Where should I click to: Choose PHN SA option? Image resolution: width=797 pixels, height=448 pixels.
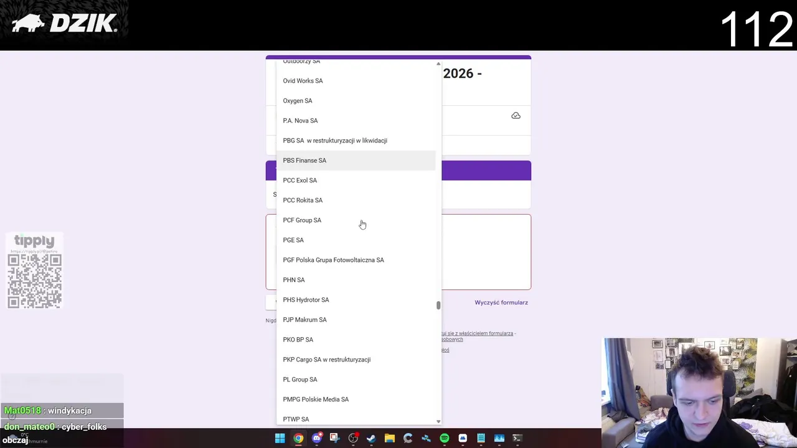[356, 280]
